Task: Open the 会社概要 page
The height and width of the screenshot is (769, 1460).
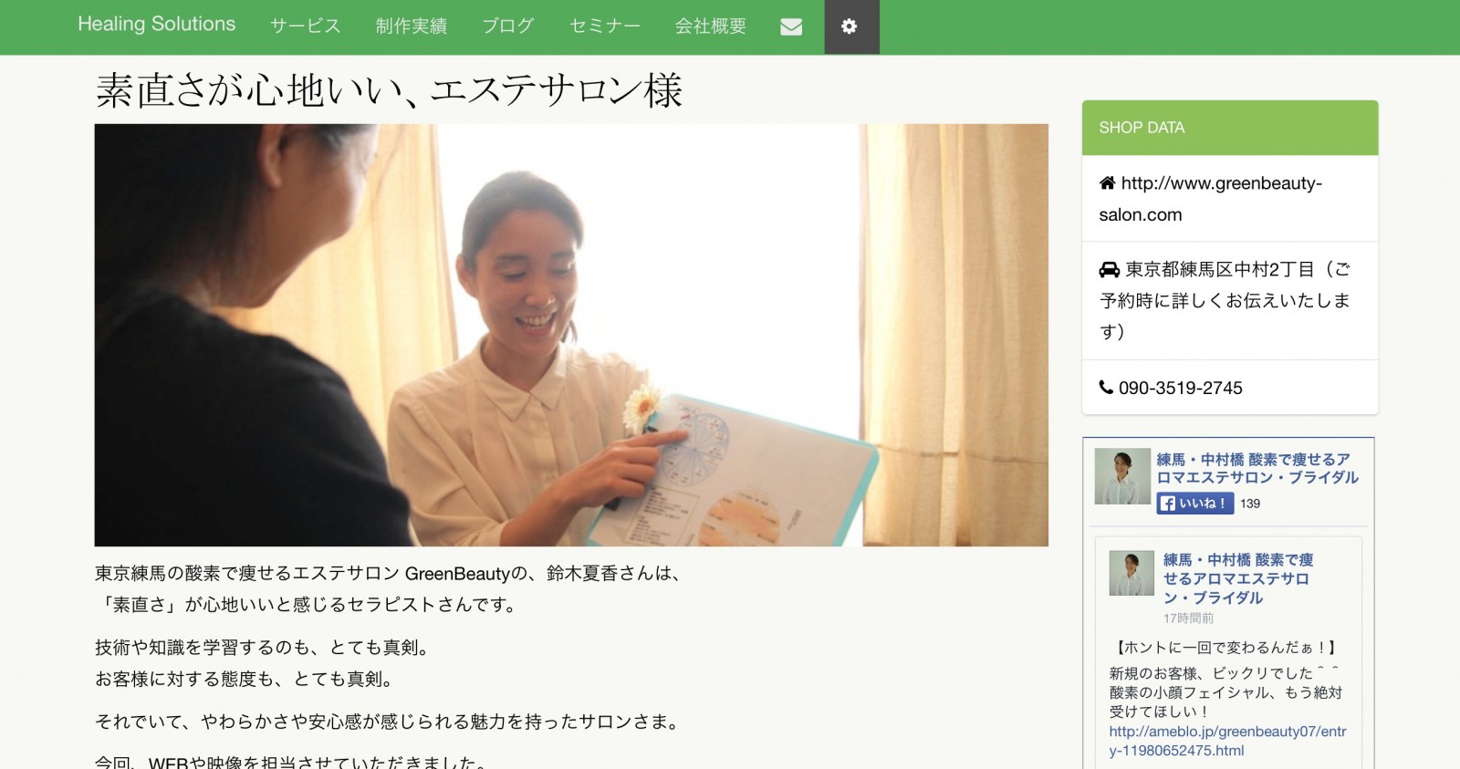Action: 711,26
